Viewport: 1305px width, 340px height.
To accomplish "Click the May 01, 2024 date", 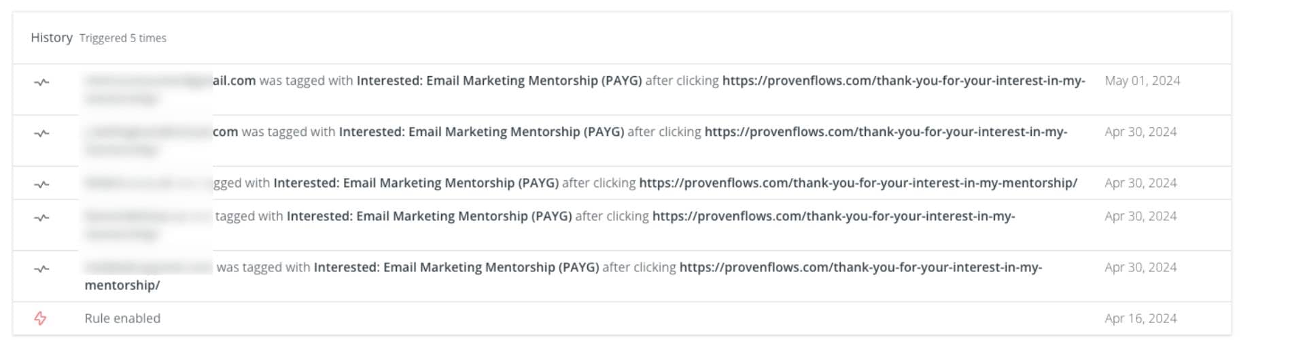I will pyautogui.click(x=1142, y=81).
